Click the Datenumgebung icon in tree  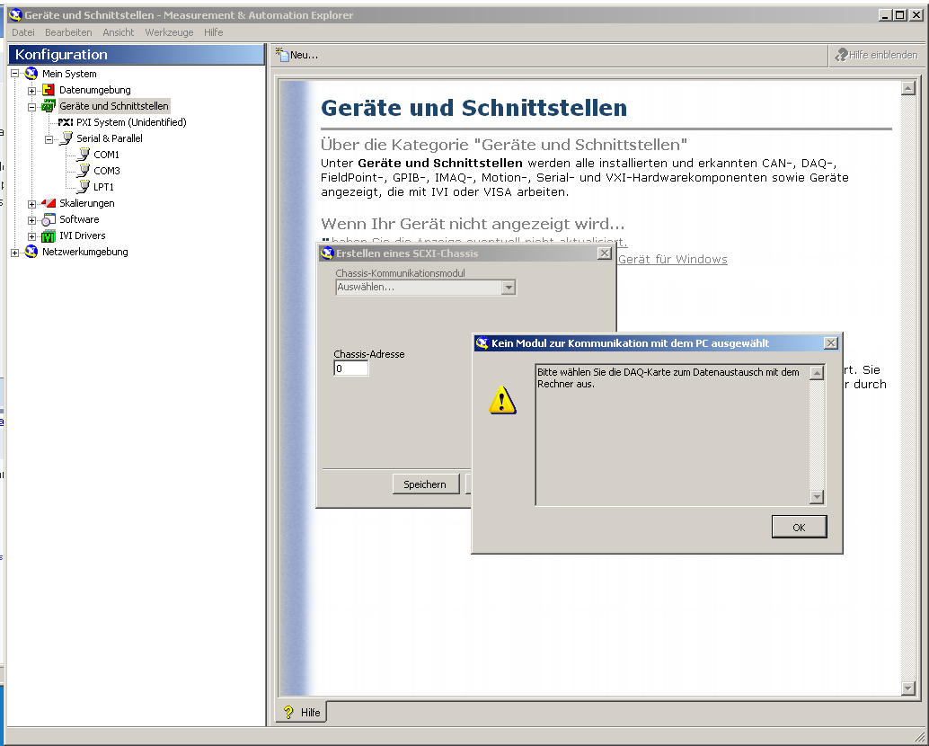49,90
